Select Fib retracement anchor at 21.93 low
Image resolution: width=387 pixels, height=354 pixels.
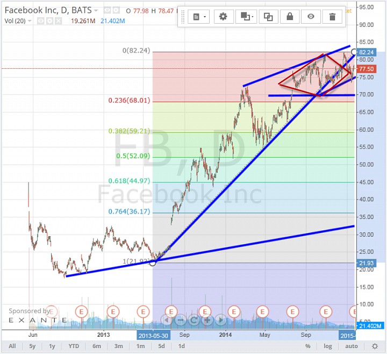pyautogui.click(x=153, y=263)
